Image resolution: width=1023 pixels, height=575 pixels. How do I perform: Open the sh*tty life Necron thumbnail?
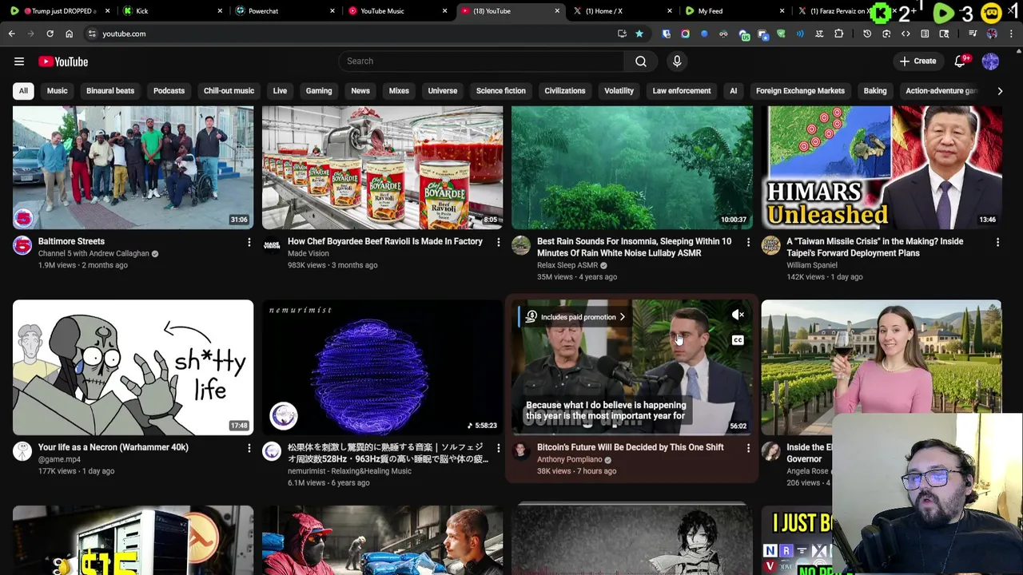133,367
